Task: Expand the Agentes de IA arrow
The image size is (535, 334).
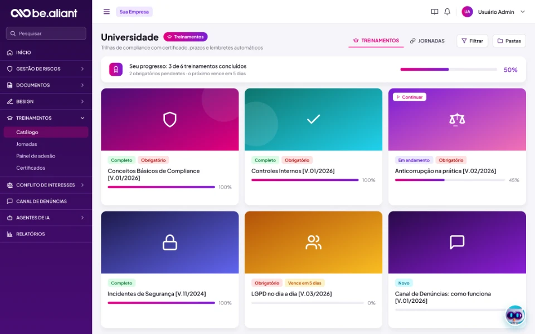Action: click(82, 218)
